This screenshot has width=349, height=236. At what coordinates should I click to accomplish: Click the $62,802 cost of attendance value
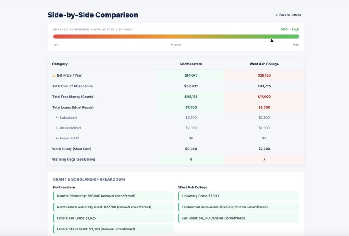tap(191, 86)
